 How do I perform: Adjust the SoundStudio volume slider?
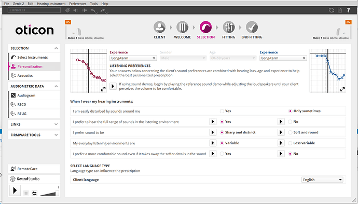(x=49, y=193)
